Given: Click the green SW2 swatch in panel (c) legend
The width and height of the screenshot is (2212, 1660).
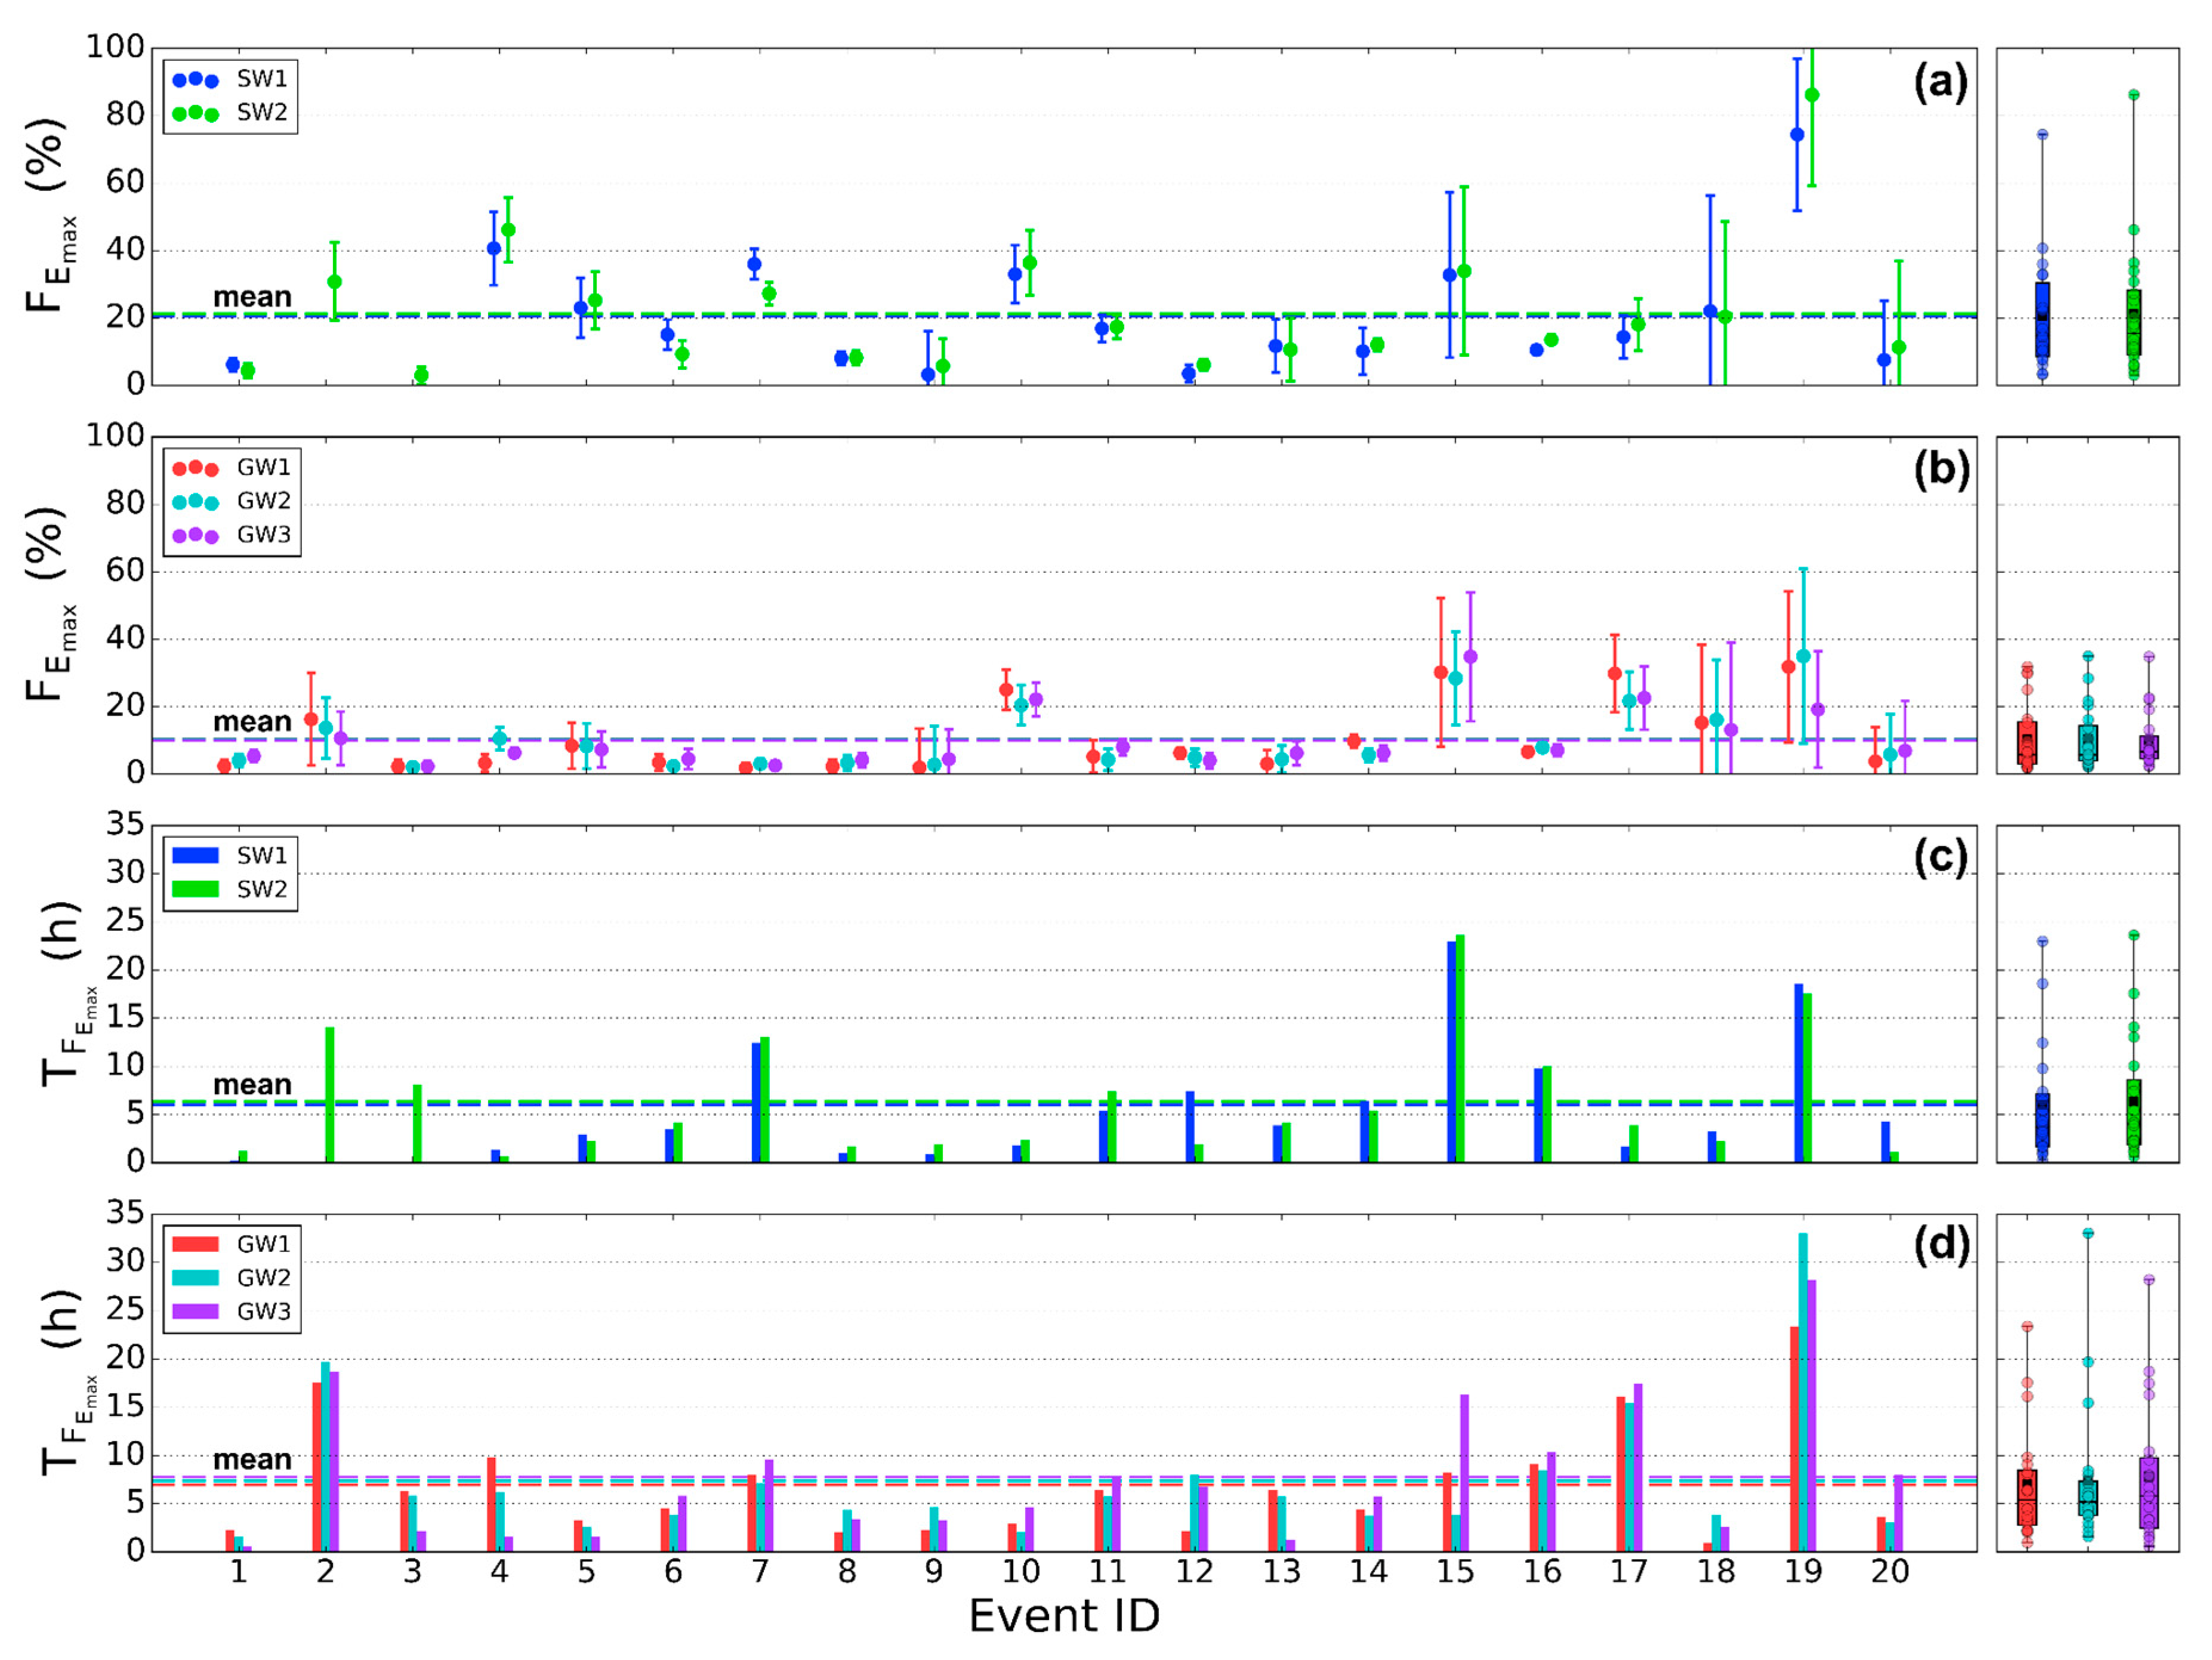Looking at the screenshot, I should pyautogui.click(x=195, y=889).
